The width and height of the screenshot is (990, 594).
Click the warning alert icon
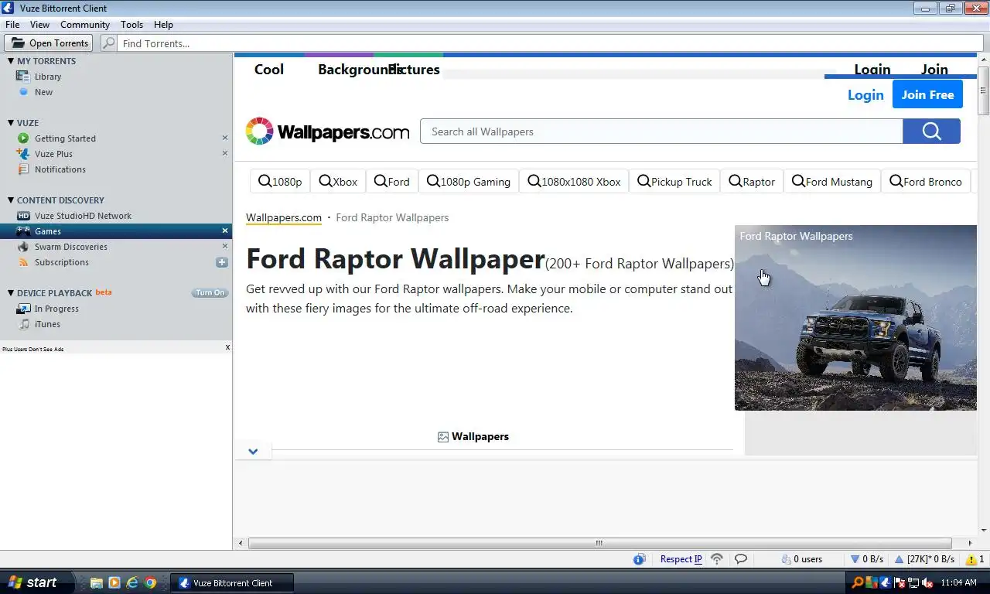pyautogui.click(x=971, y=559)
